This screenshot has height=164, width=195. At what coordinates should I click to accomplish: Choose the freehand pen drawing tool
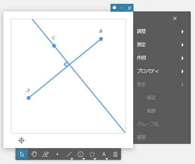[46, 154]
